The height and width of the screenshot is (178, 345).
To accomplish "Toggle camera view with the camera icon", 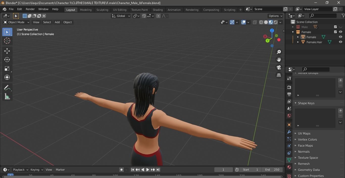I will click(x=279, y=67).
